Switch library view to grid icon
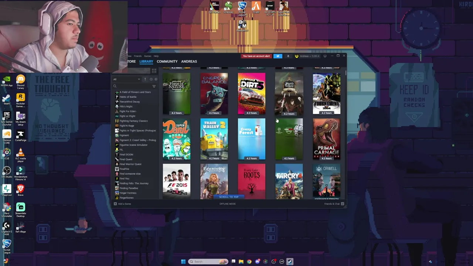This screenshot has width=473, height=266. click(x=154, y=71)
